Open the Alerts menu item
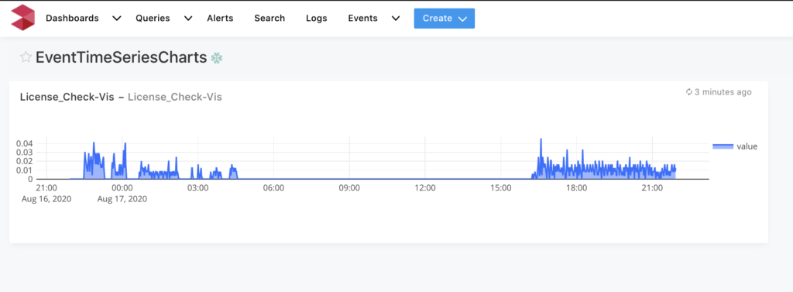793x292 pixels. (x=220, y=19)
